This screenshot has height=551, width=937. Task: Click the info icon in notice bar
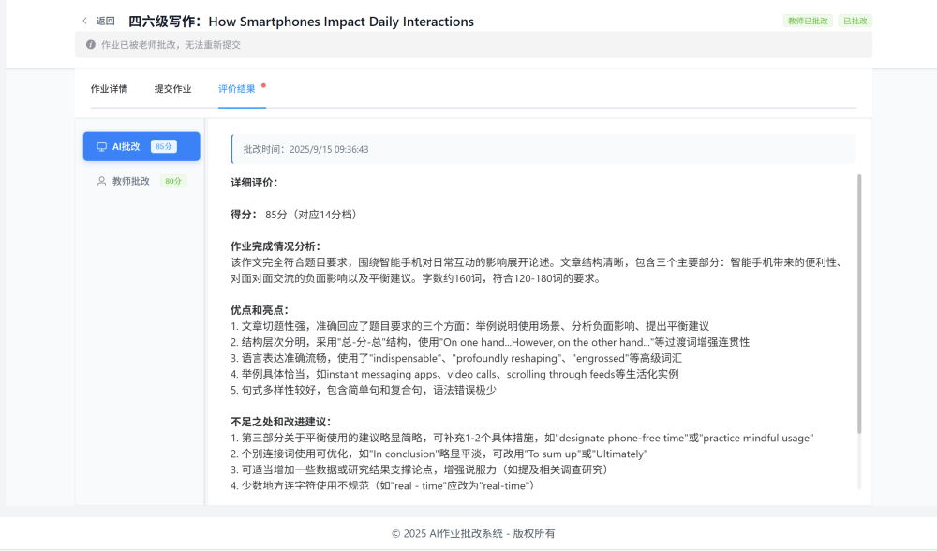(x=90, y=44)
